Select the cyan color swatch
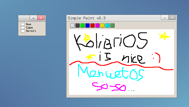 107,25
